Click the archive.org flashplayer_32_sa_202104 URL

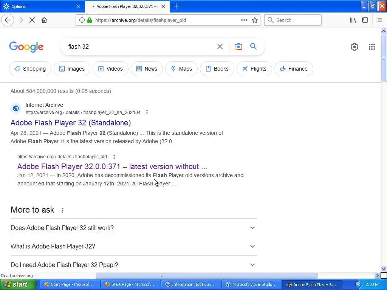(x=83, y=113)
